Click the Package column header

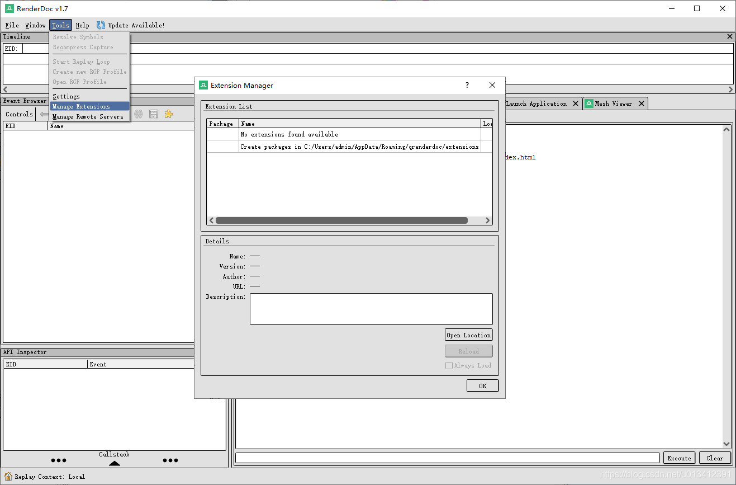[x=222, y=124]
